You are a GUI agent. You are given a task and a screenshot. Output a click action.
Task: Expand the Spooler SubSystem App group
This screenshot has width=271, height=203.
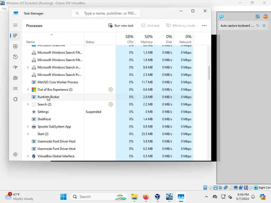(x=28, y=127)
